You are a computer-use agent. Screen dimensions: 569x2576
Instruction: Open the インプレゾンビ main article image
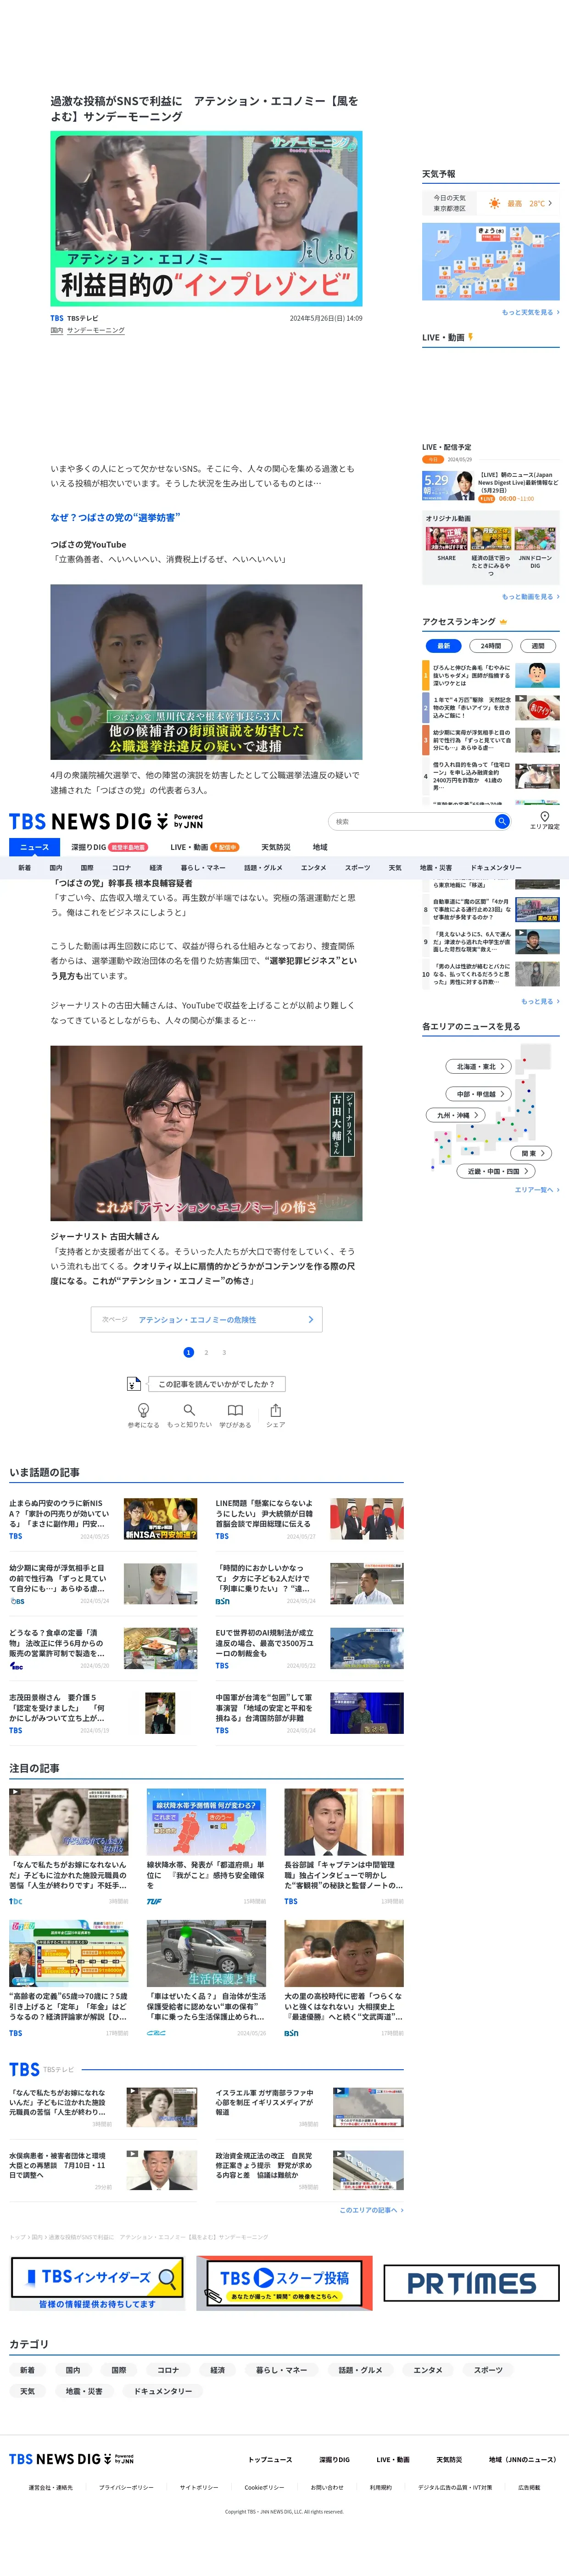click(206, 219)
